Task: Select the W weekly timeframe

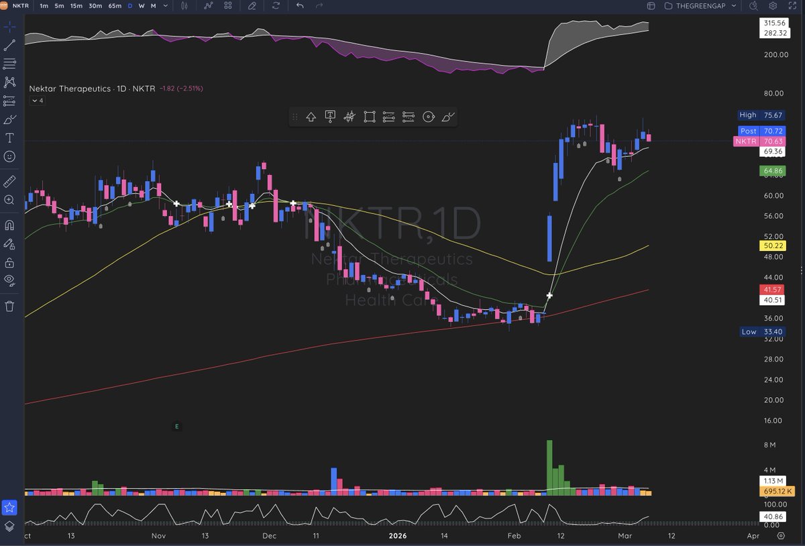Action: pyautogui.click(x=142, y=5)
